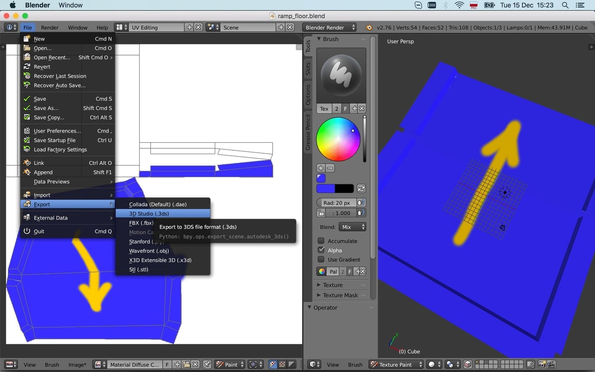Click Load Factory Settings in File menu
Image resolution: width=595 pixels, height=372 pixels.
click(61, 149)
